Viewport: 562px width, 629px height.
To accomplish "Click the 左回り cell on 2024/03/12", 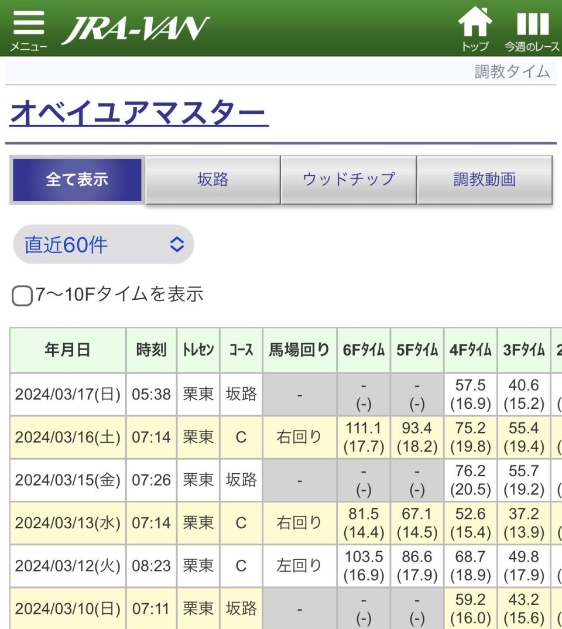I will [299, 566].
